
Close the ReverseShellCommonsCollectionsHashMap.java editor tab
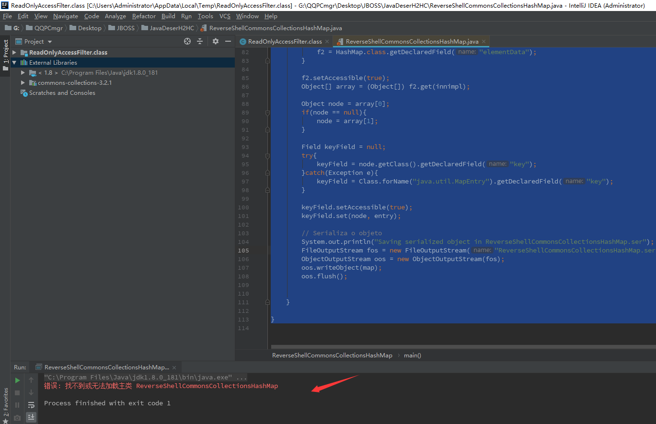click(x=484, y=42)
